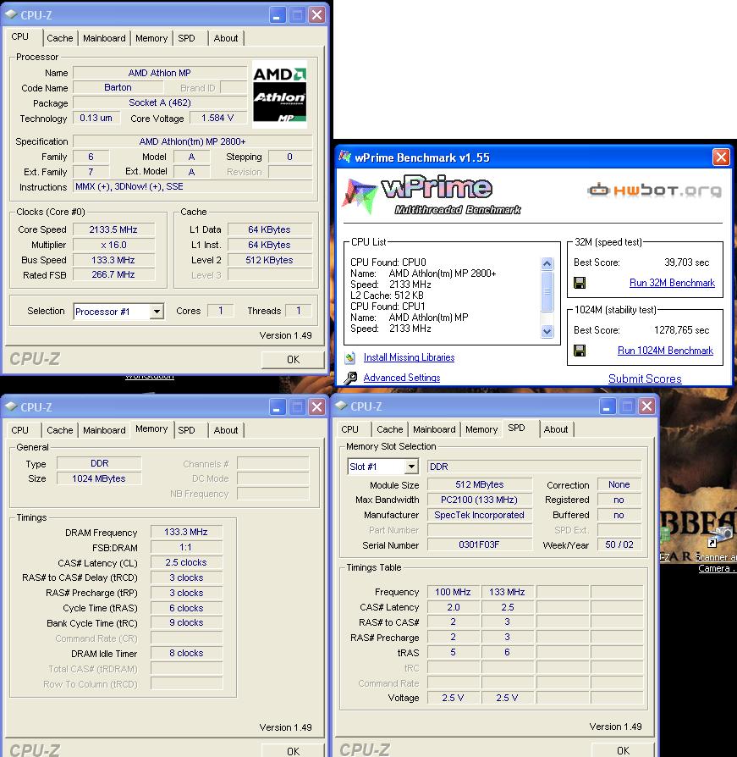Close the CPU-Z Memory window
The image size is (737, 757).
317,407
